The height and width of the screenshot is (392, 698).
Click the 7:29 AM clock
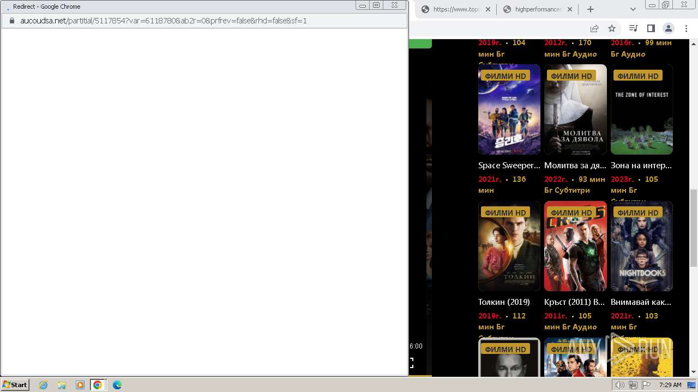(x=670, y=385)
